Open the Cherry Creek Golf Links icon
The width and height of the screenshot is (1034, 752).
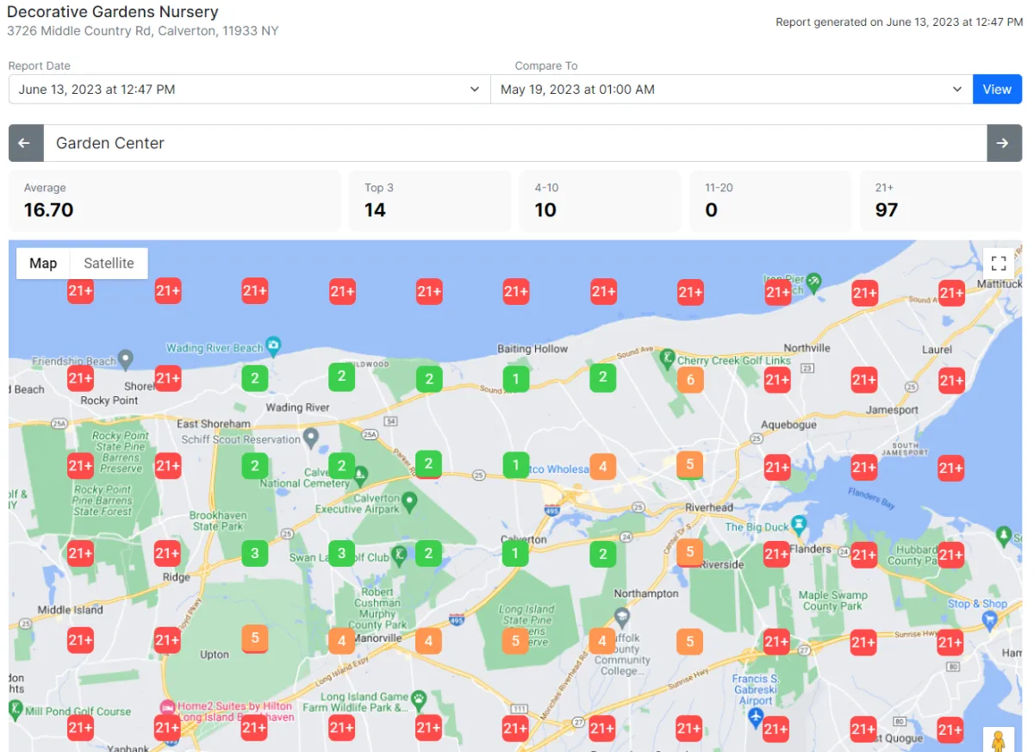(667, 356)
